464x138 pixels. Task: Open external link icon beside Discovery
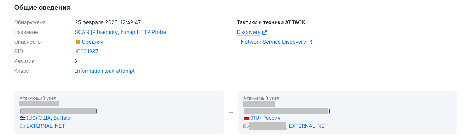coord(265,33)
